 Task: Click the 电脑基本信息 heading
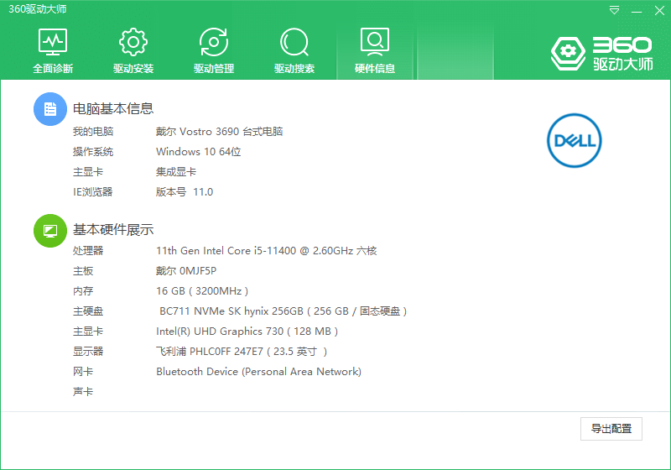pos(113,109)
